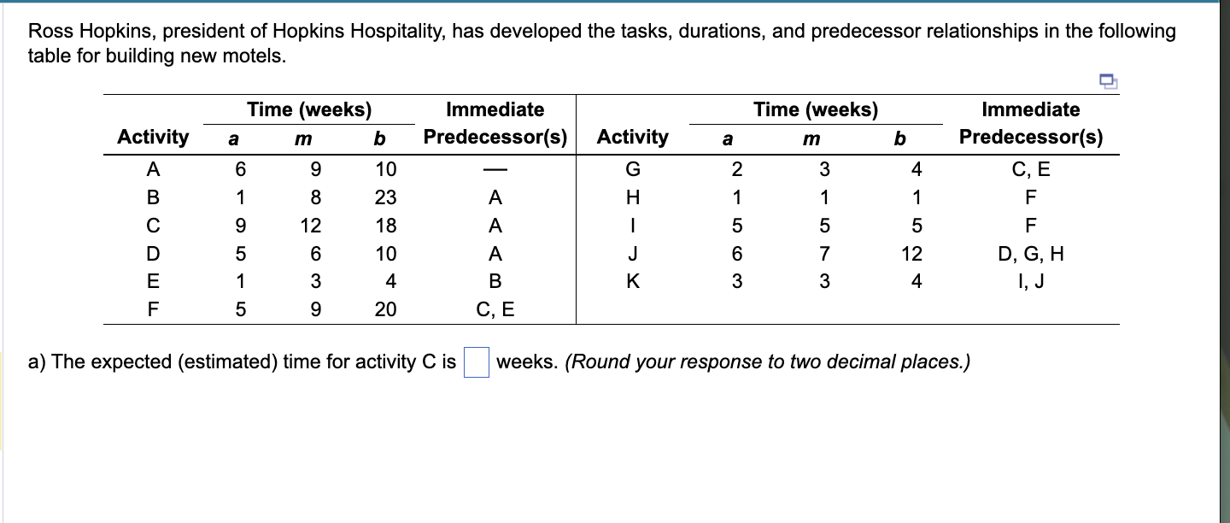Click activity label A in the left table
1230x523 pixels.
pos(154,168)
